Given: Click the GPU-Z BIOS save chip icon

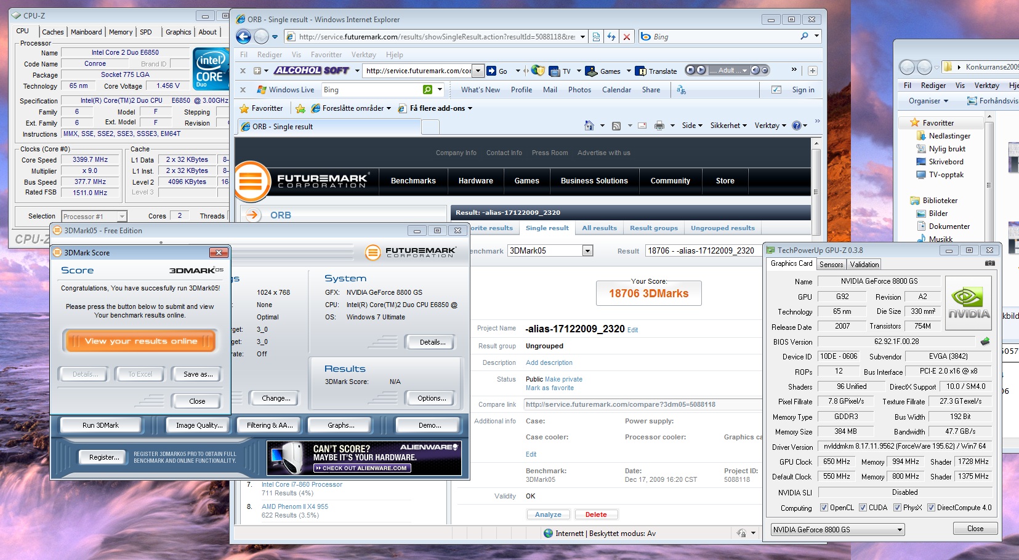Looking at the screenshot, I should coord(985,341).
